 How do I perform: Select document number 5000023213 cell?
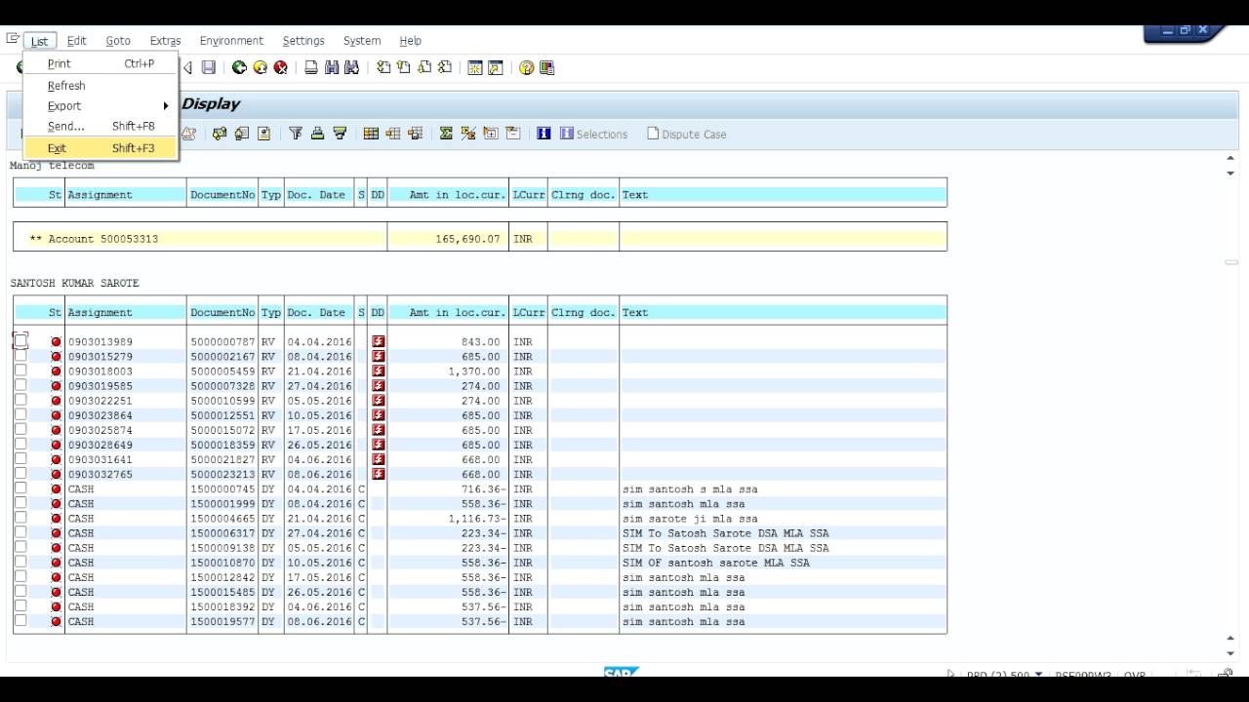click(222, 475)
